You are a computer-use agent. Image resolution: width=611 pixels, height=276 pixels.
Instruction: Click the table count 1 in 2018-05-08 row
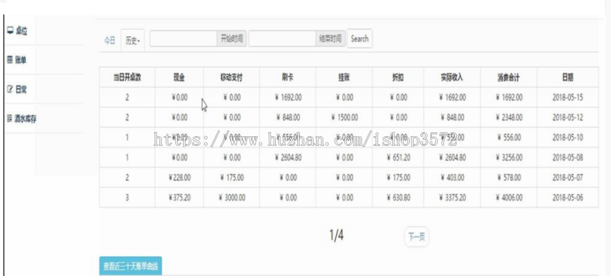[127, 157]
